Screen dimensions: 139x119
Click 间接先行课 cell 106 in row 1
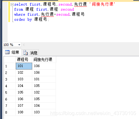[44, 66]
